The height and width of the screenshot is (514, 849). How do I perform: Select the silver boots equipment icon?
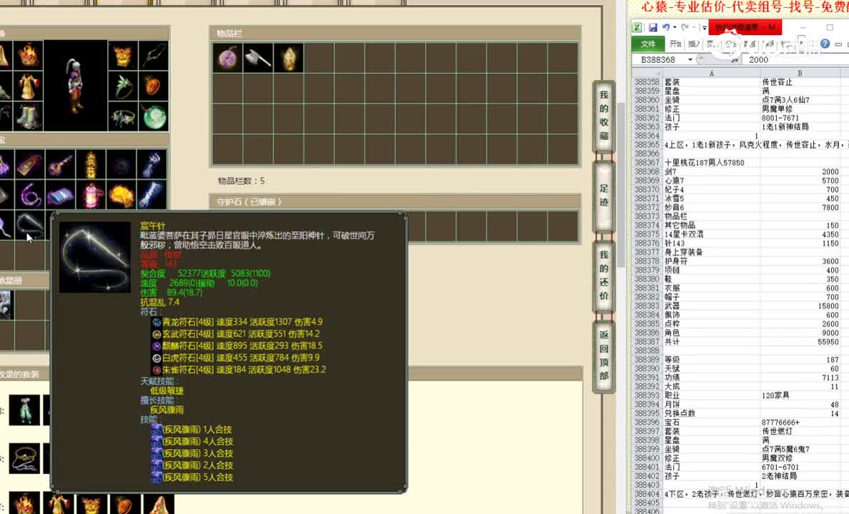click(x=28, y=116)
